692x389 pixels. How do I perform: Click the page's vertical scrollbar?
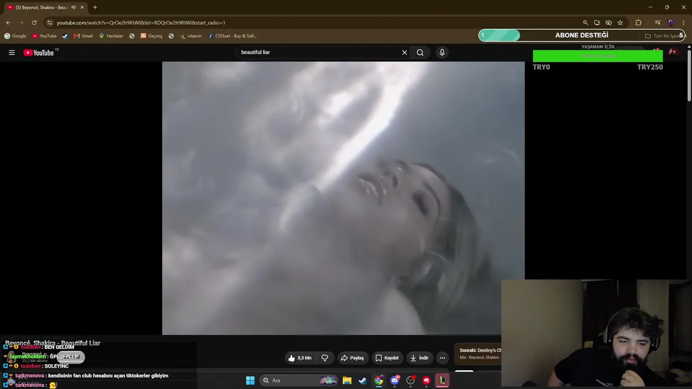tap(689, 76)
